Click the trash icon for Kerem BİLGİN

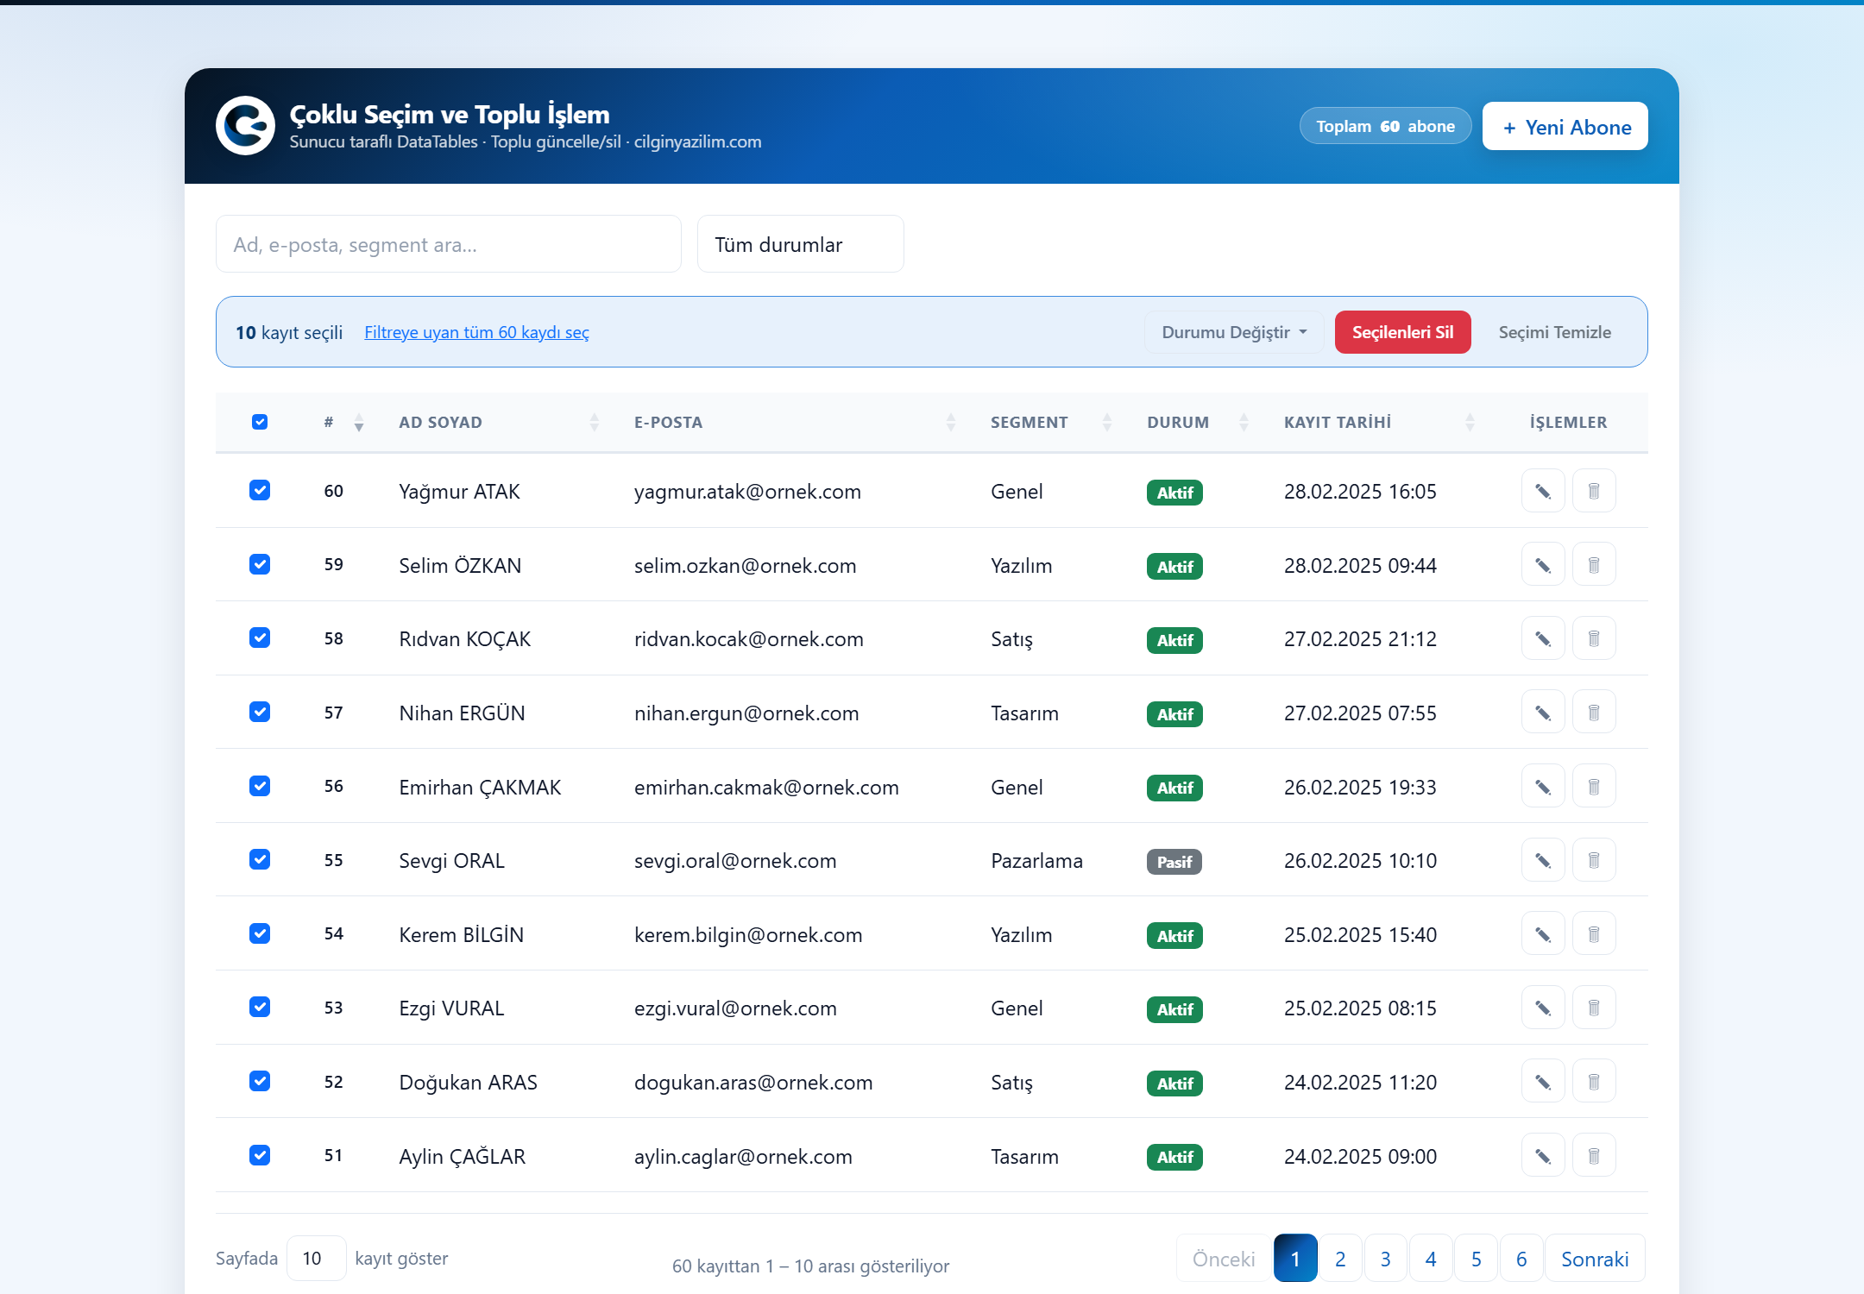click(1594, 934)
